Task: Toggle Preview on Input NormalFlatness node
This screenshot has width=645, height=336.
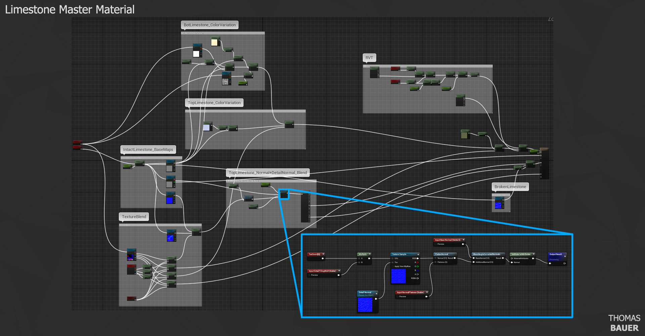Action: (x=398, y=297)
